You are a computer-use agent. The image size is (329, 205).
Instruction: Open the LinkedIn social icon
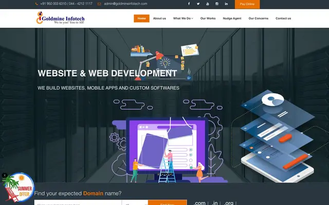pos(226,4)
